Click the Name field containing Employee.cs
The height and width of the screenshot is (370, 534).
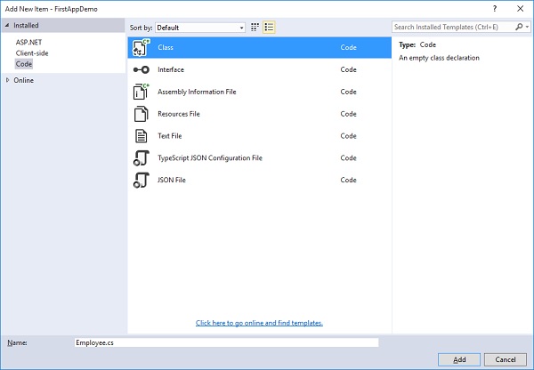click(227, 342)
